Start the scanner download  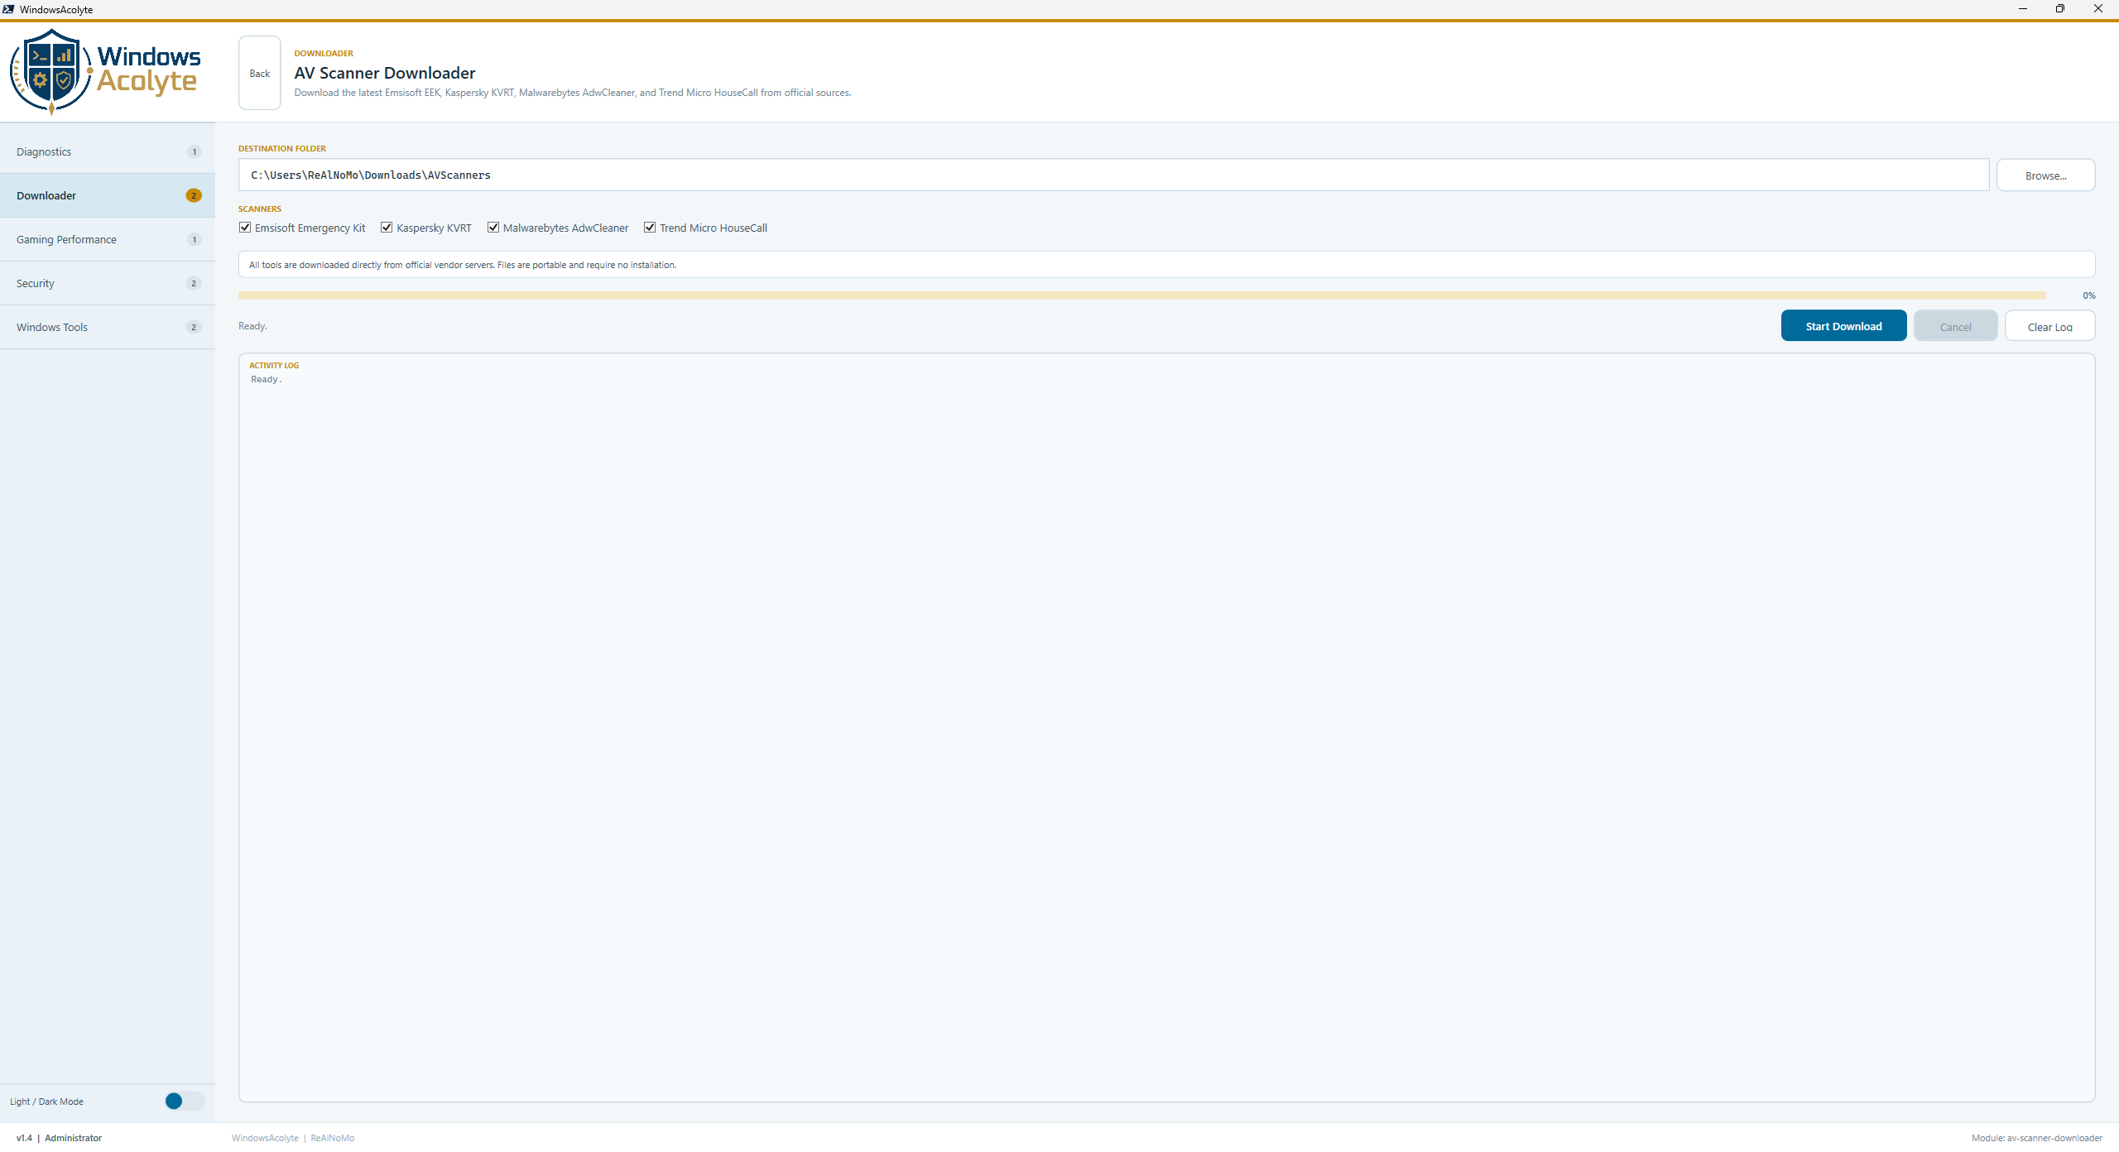tap(1843, 326)
